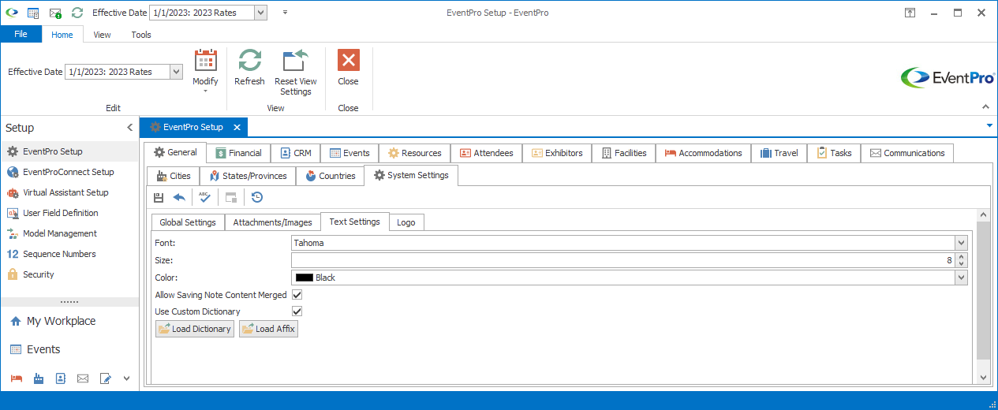998x410 pixels.
Task: Open the calendar grid quick access icon
Action: [x=33, y=13]
